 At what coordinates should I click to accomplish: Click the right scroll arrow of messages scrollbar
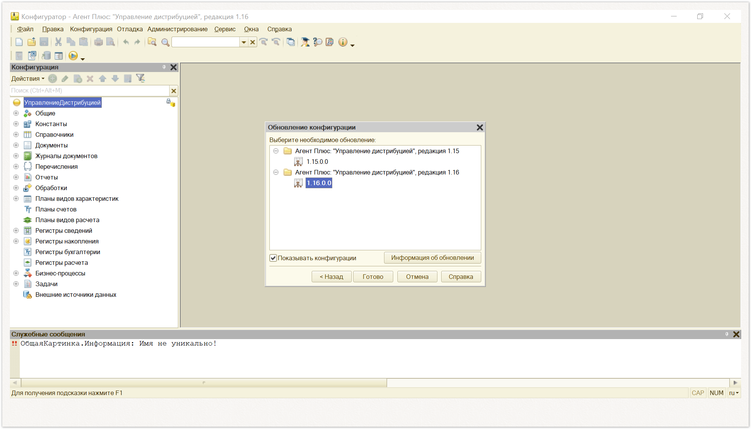coord(735,383)
